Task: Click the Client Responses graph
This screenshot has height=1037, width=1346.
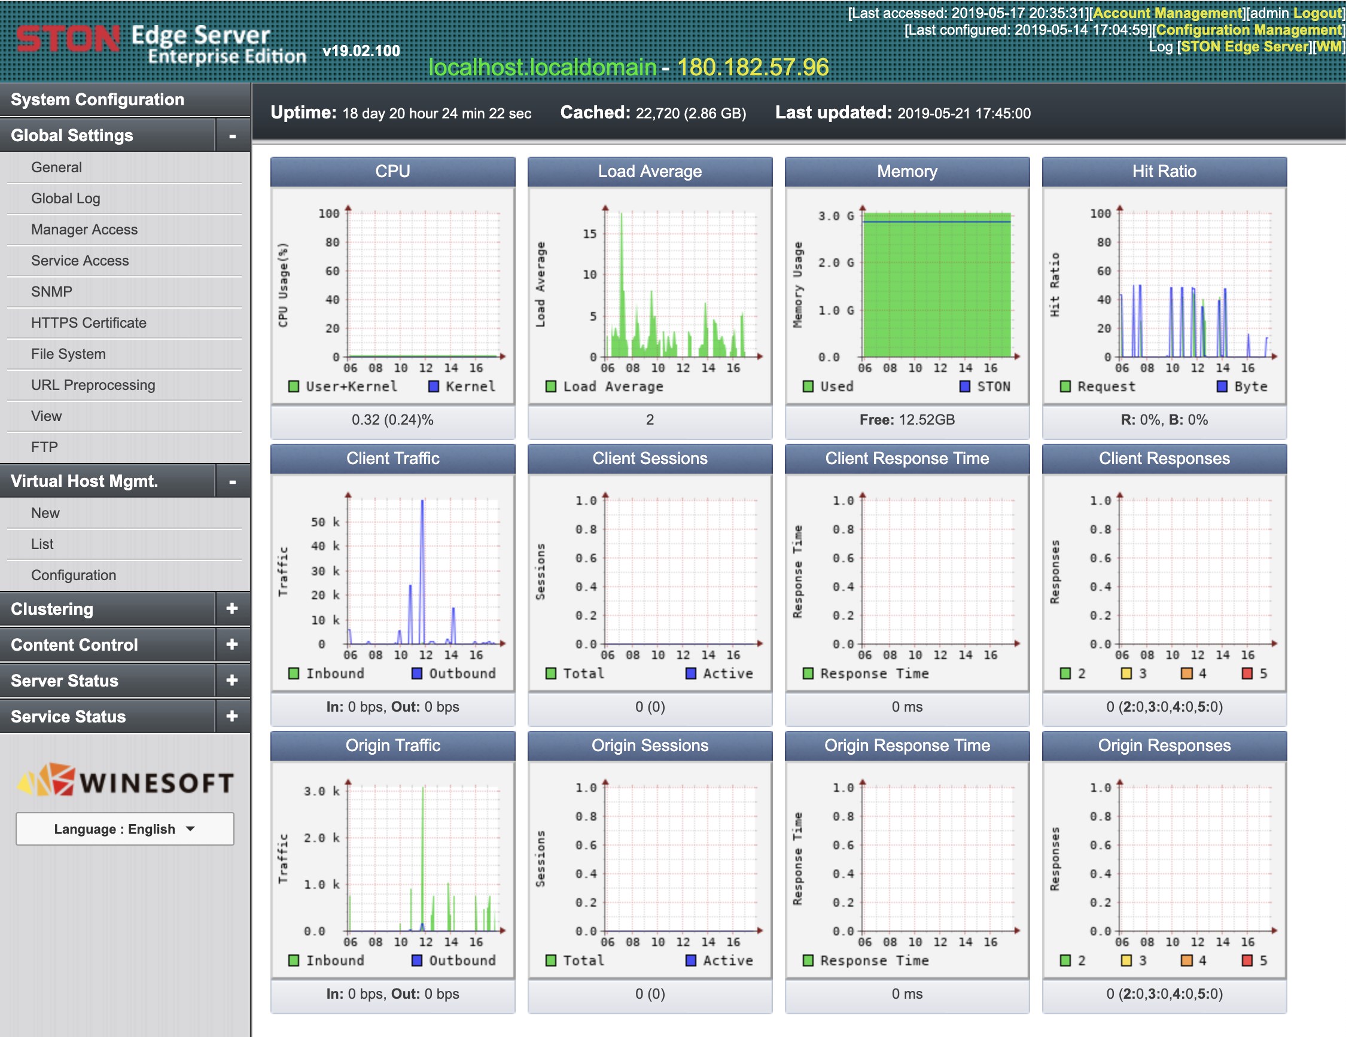Action: pyautogui.click(x=1164, y=583)
